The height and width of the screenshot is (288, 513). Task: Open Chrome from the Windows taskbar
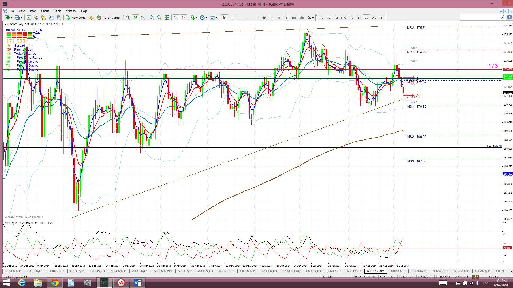point(55,283)
